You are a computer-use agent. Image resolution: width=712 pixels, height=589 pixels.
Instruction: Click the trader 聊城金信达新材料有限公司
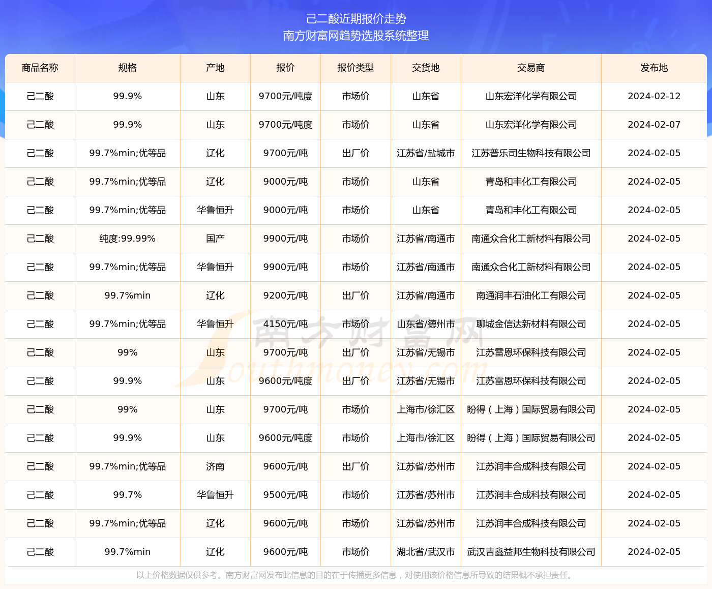(531, 324)
